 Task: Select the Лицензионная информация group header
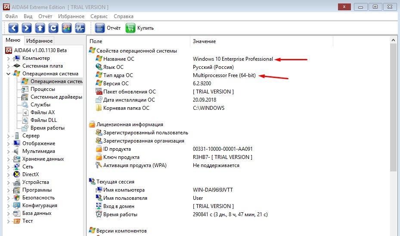click(126, 124)
